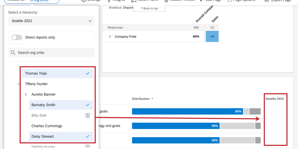Click the Back to top button

coord(149,8)
